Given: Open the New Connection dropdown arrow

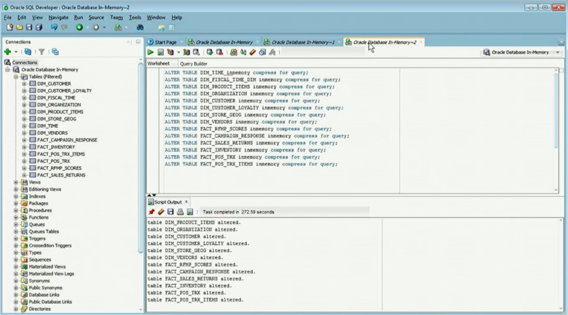Looking at the screenshot, I should pos(16,52).
